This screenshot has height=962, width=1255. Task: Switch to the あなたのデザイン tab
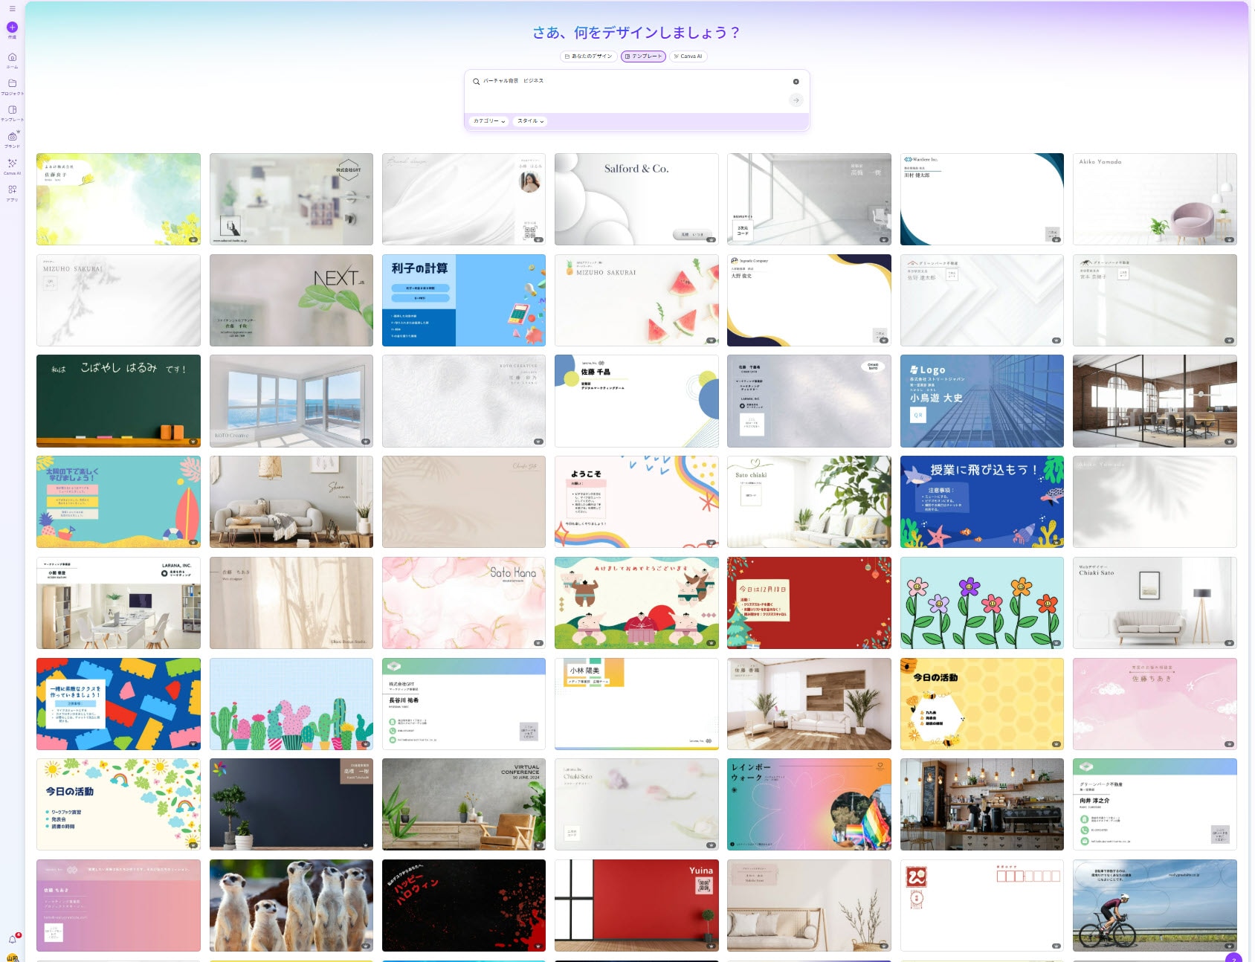588,57
